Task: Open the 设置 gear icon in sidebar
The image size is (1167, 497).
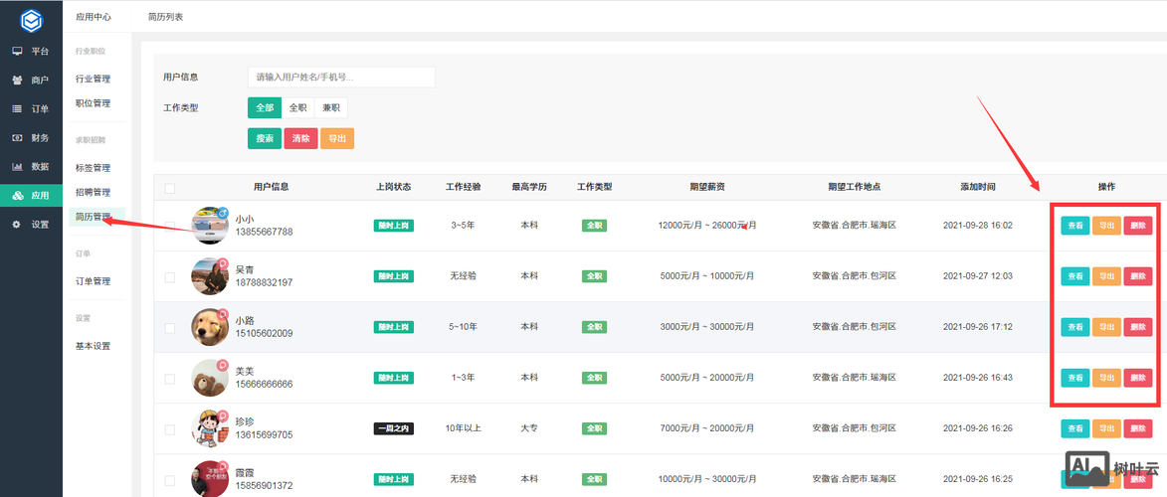Action: click(x=17, y=225)
